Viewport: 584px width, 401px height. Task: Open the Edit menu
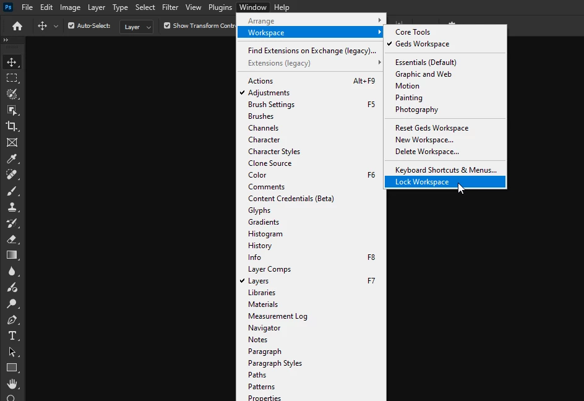46,7
